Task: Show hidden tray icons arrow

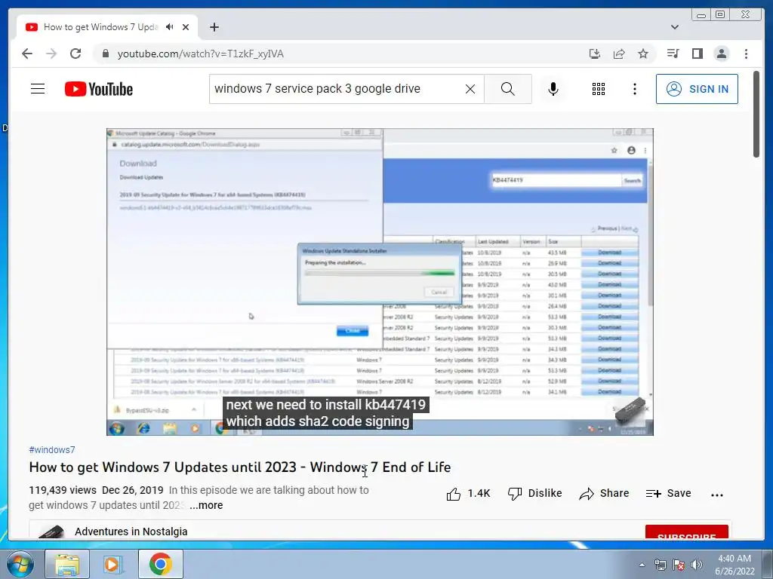Action: click(x=642, y=565)
